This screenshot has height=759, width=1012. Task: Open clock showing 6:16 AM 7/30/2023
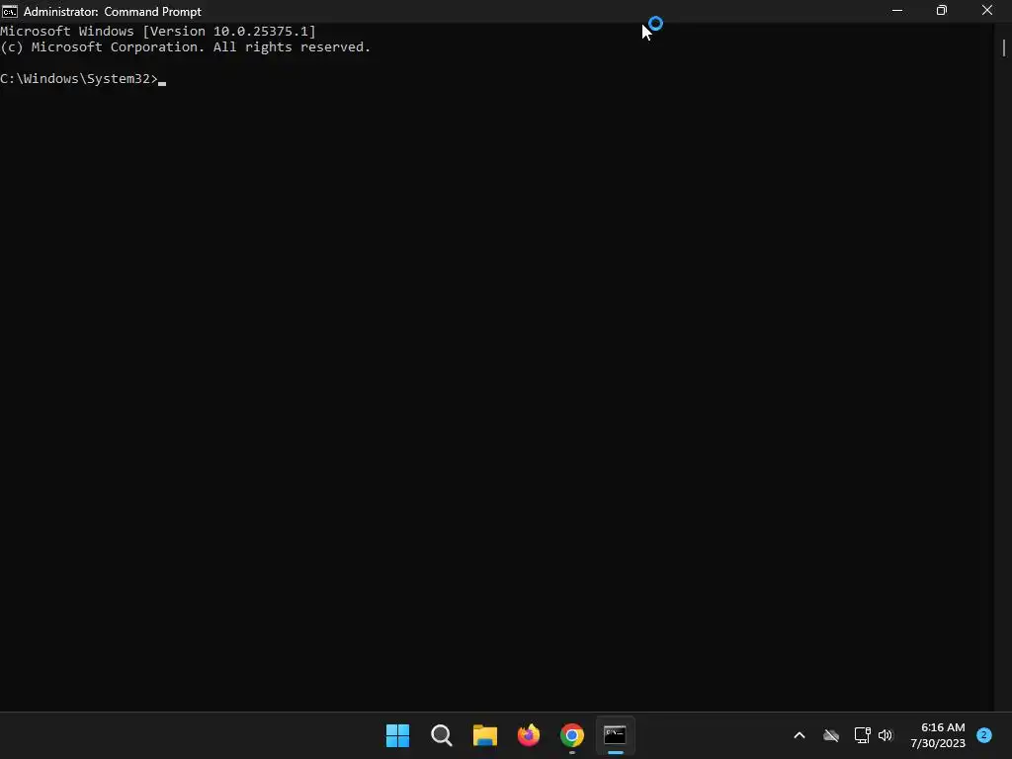(x=938, y=735)
